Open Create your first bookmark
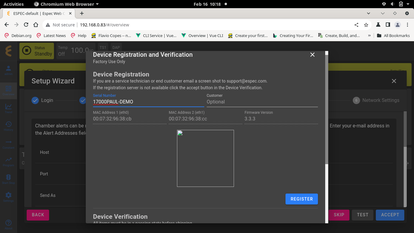 coord(248,35)
